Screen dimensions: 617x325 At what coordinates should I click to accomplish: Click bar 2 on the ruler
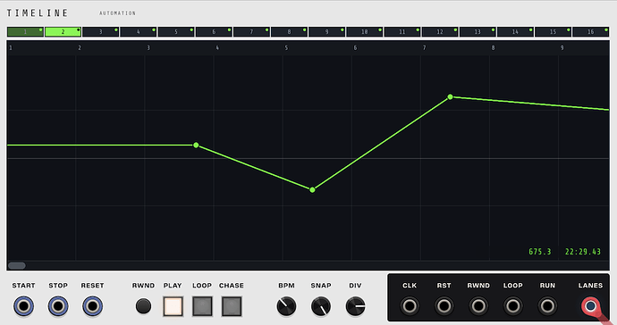[x=80, y=48]
